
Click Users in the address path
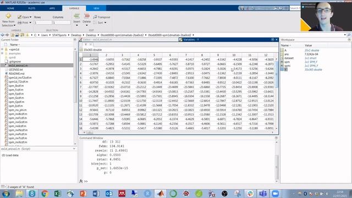tap(44, 35)
